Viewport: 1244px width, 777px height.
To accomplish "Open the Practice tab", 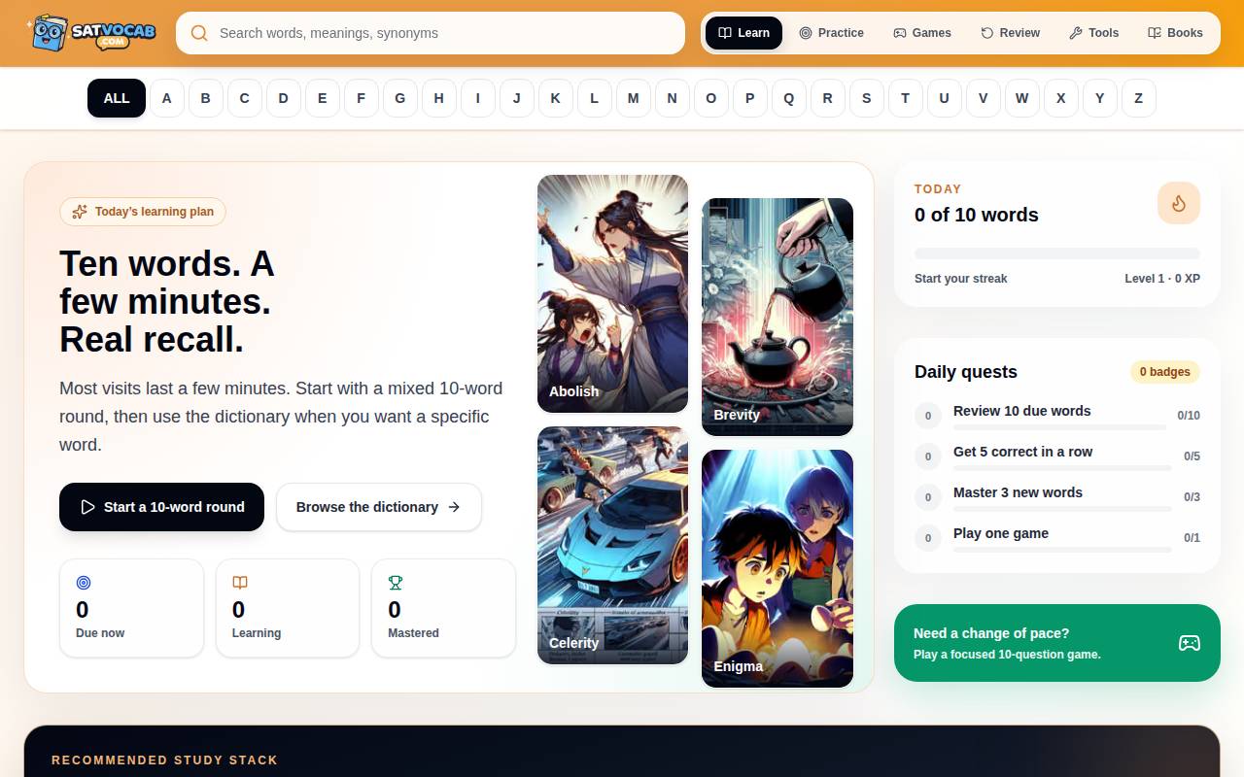I will (x=831, y=33).
